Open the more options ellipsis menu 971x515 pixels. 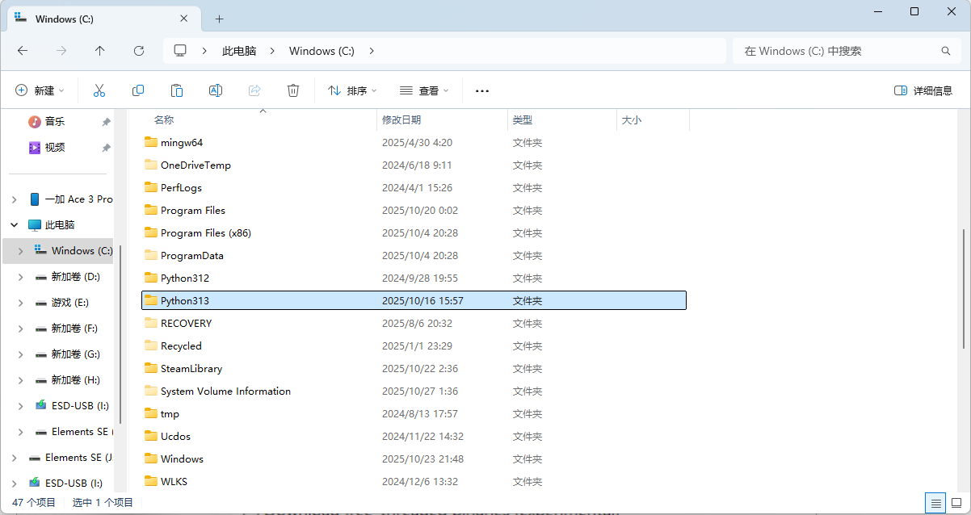482,90
